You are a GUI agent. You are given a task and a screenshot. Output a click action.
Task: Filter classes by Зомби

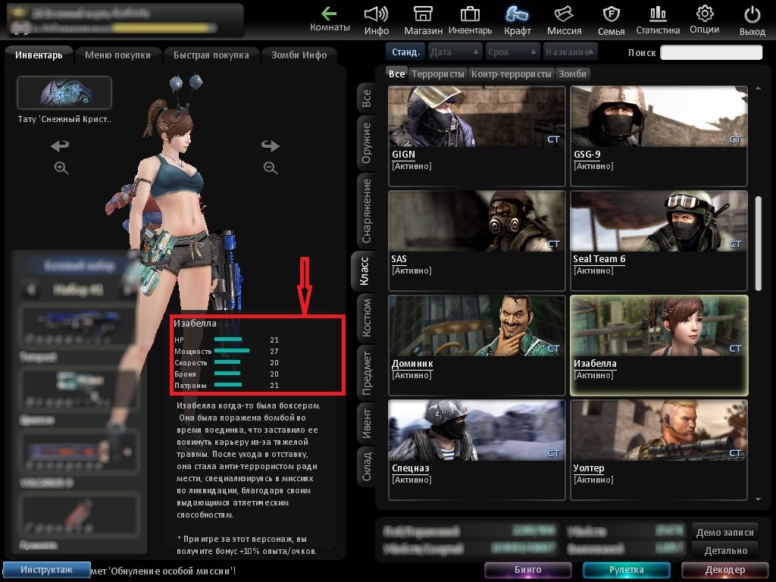pos(573,74)
